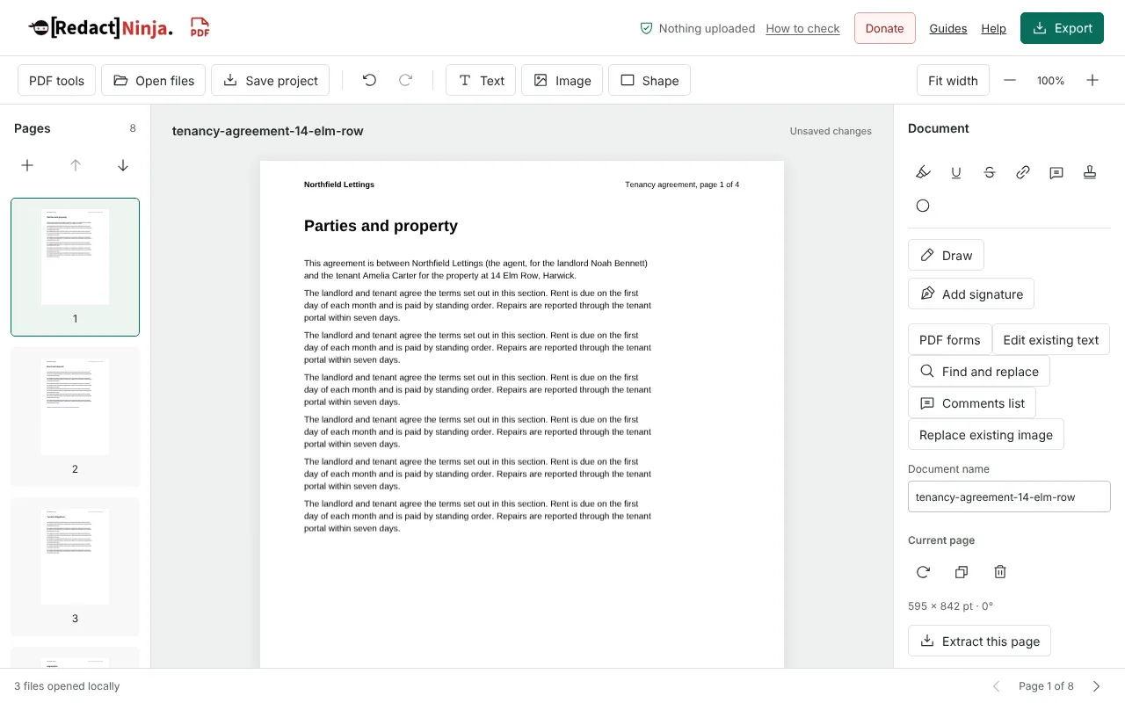Select the stamp tool
Screen dimensions: 1125x703
click(1090, 172)
